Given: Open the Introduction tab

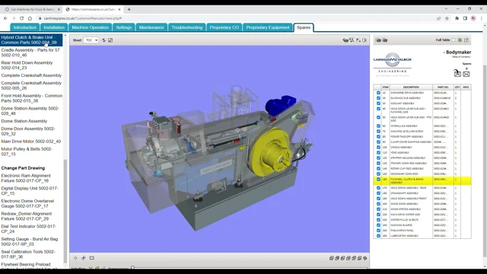Looking at the screenshot, I should [x=25, y=27].
